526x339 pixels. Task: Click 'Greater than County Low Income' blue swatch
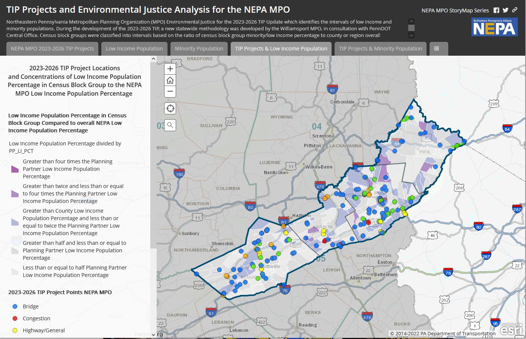[x=15, y=222]
